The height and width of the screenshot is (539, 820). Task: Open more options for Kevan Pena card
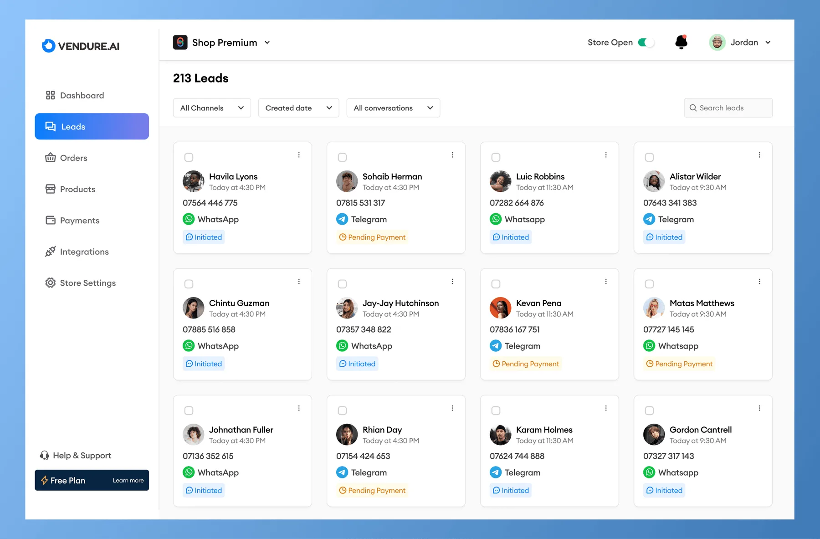coord(606,282)
